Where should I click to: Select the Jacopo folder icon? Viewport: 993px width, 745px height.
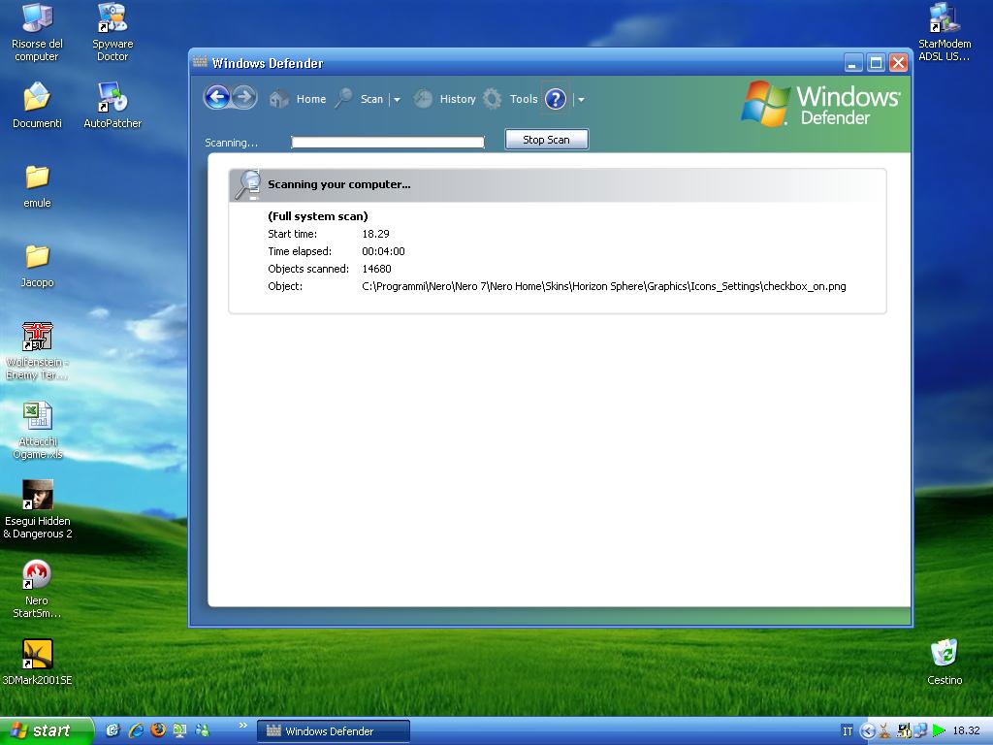tap(38, 266)
